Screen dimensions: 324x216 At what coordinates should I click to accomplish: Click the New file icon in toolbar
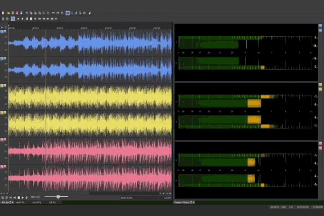tap(3, 13)
